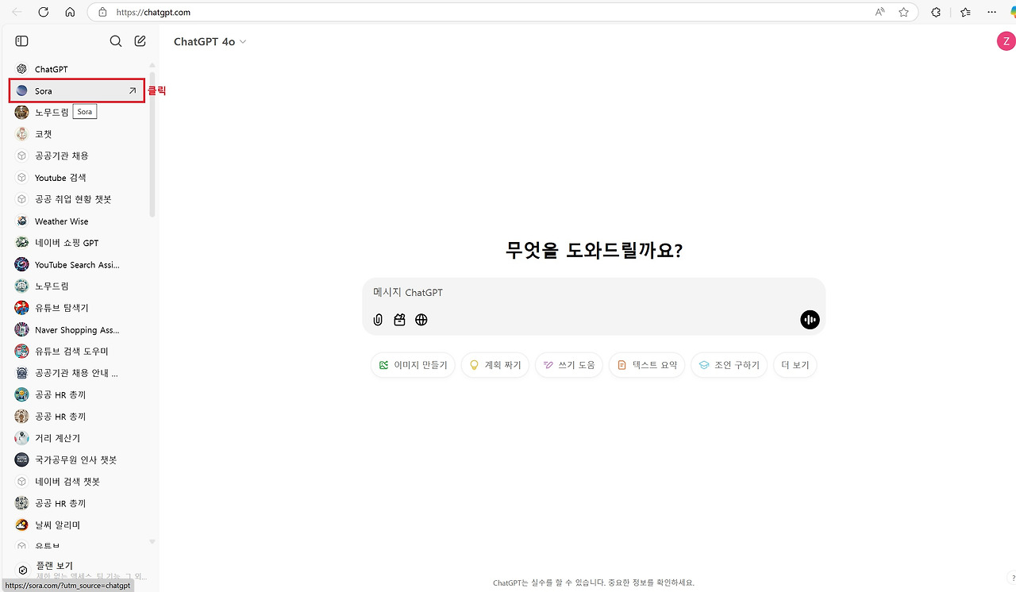Open the favorites list icon
The width and height of the screenshot is (1016, 592).
(965, 12)
